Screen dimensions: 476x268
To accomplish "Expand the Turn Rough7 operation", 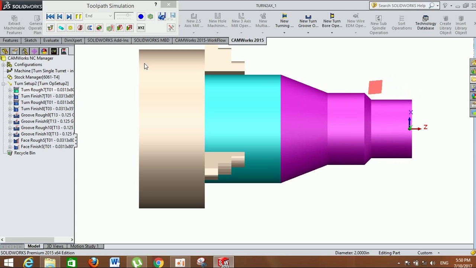I will tap(10, 90).
